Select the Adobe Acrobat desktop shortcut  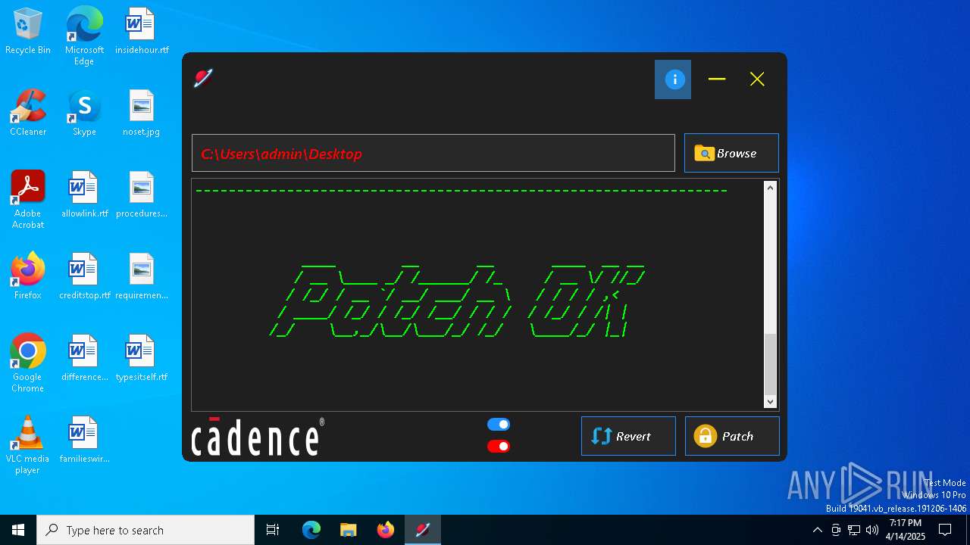[28, 200]
